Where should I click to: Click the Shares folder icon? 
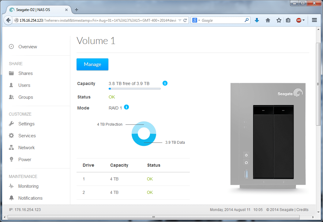click(x=11, y=73)
